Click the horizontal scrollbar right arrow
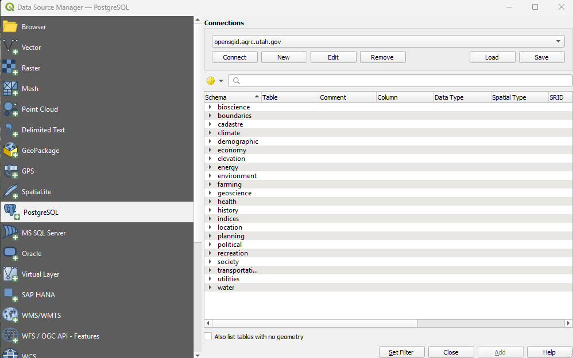This screenshot has height=358, width=573. click(x=568, y=323)
